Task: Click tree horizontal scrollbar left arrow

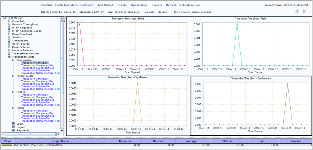Action: click(2, 134)
